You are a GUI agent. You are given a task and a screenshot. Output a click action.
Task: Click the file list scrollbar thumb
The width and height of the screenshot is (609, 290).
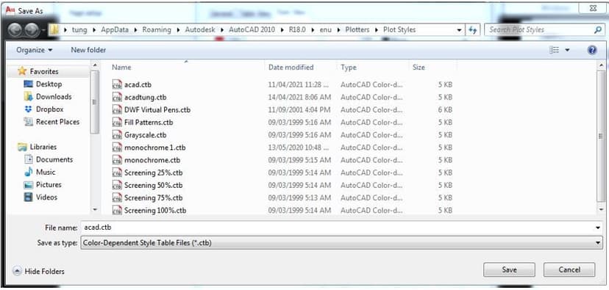[601, 136]
